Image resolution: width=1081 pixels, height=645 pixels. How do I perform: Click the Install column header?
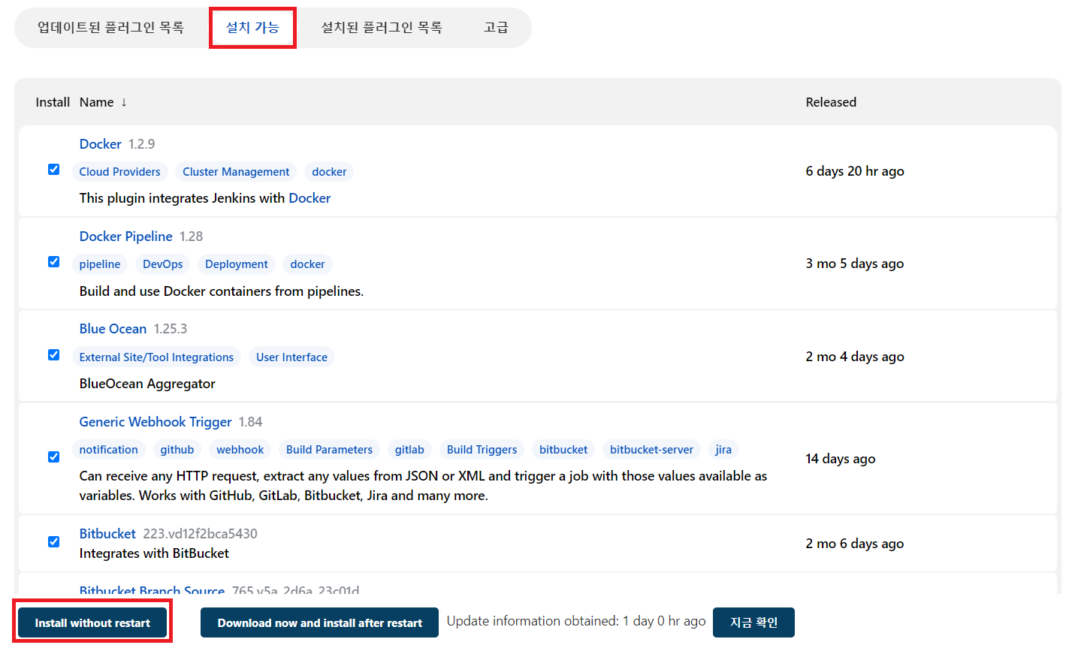(x=53, y=102)
